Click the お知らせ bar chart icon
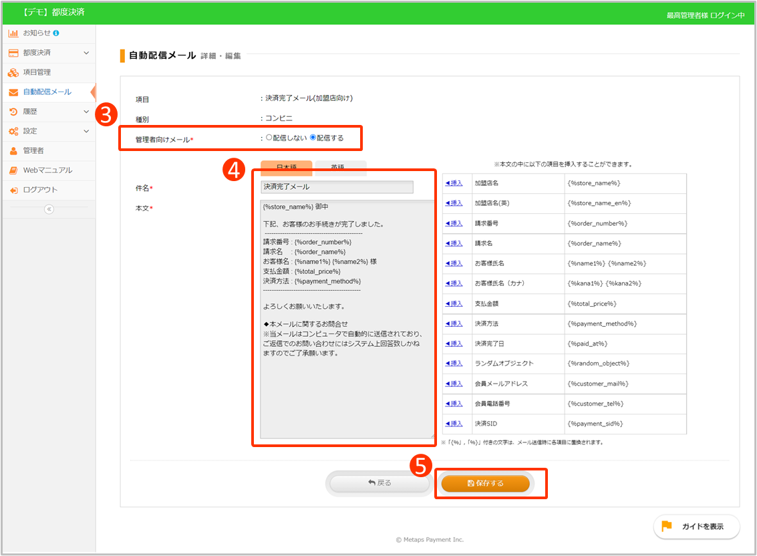The width and height of the screenshot is (757, 556). click(x=13, y=33)
